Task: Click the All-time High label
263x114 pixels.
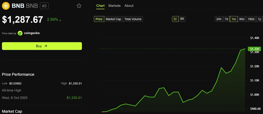Action: pyautogui.click(x=12, y=90)
